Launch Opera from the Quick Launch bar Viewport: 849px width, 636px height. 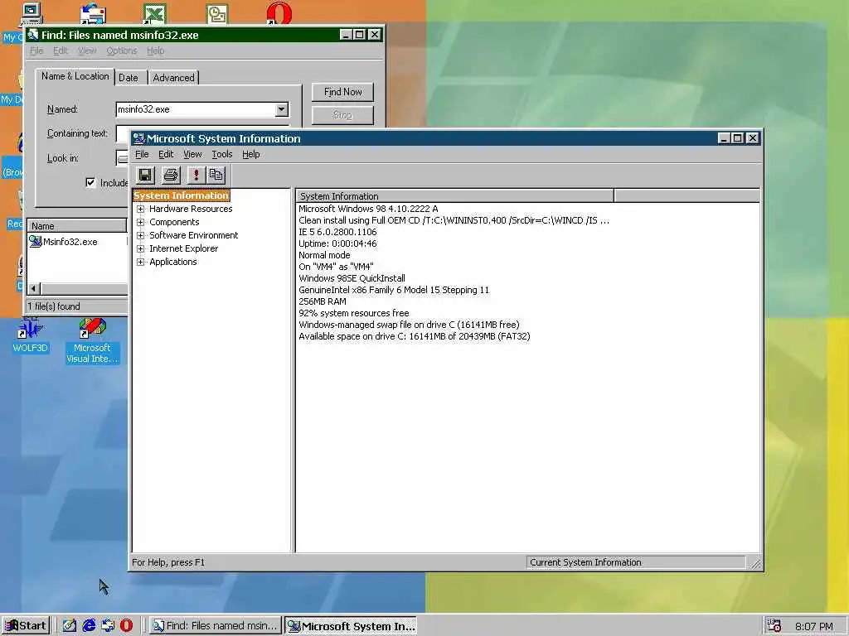[x=126, y=626]
